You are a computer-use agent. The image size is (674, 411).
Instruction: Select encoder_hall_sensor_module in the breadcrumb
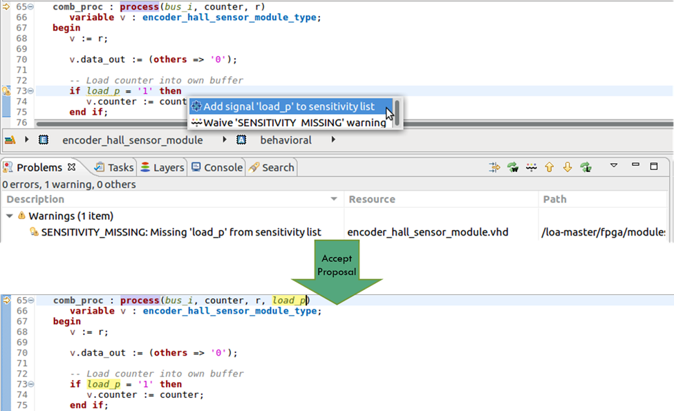pos(133,140)
